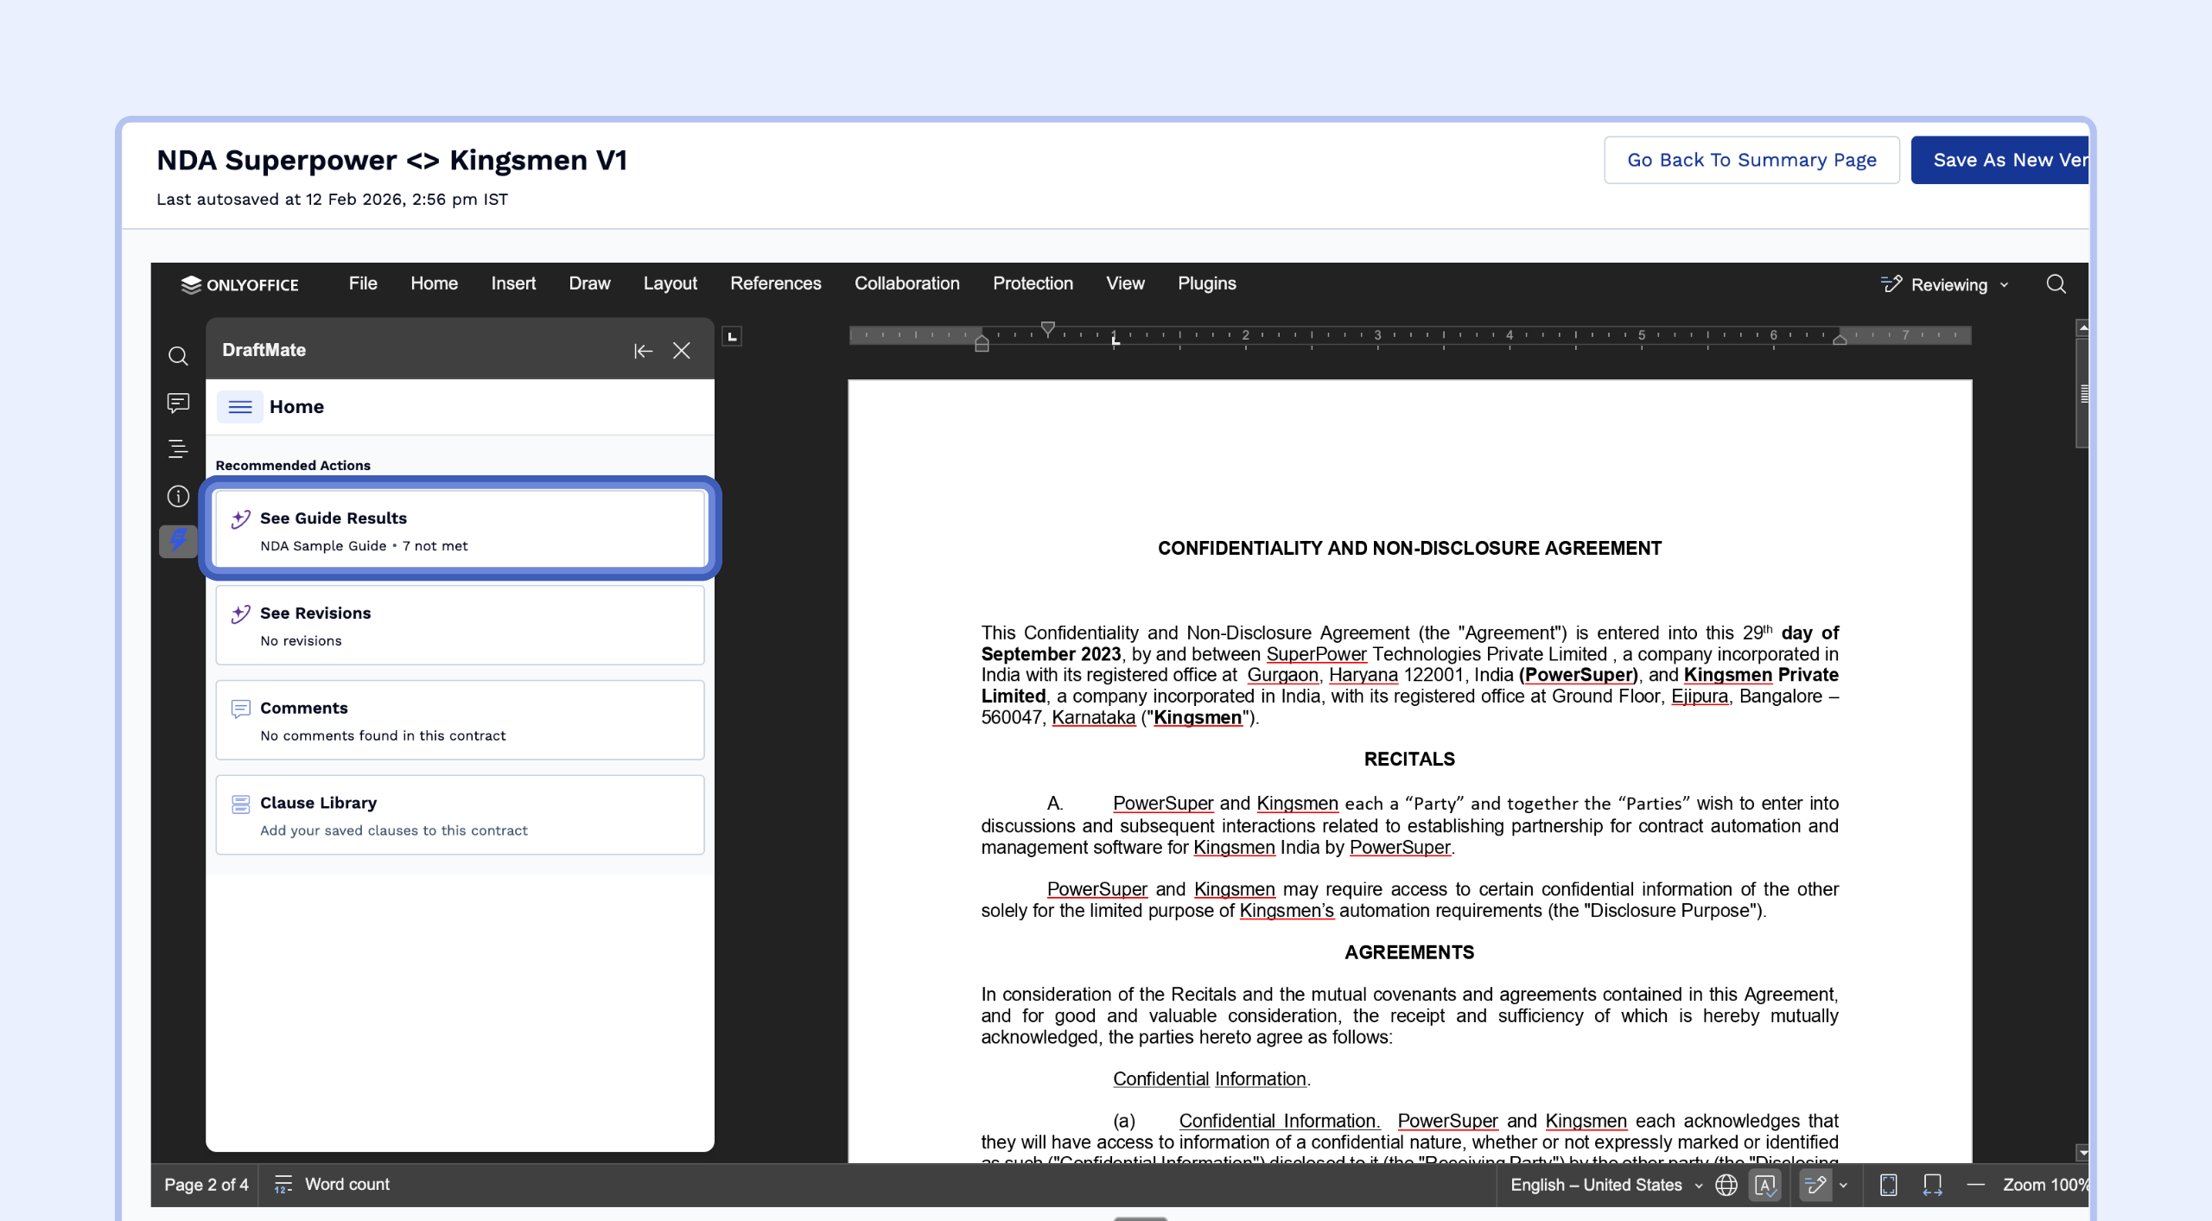Click the document info sidebar icon
The image size is (2212, 1221).
[x=178, y=496]
